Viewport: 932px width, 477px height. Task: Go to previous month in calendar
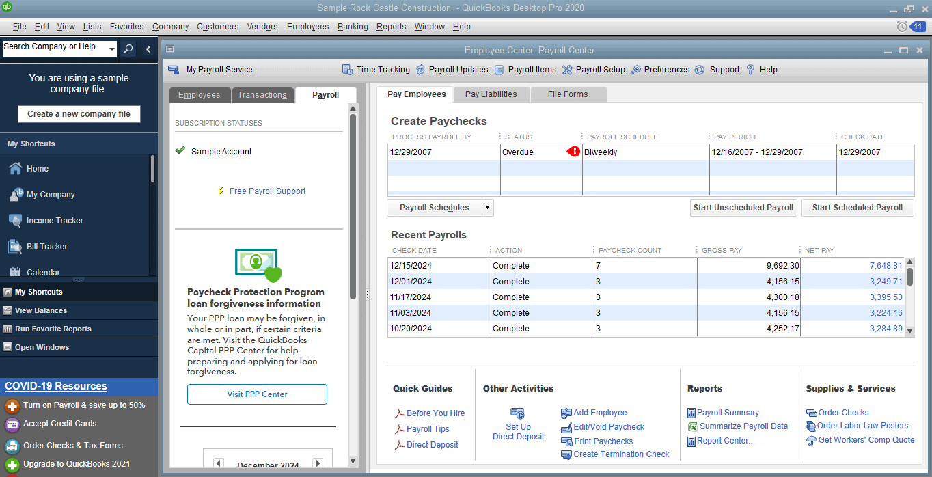[x=219, y=463]
